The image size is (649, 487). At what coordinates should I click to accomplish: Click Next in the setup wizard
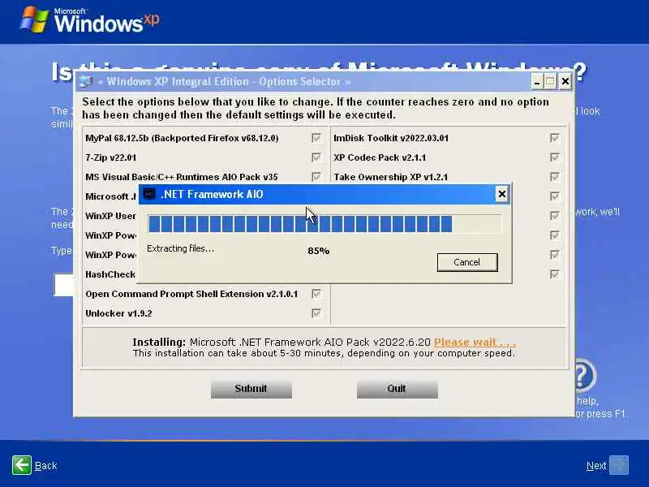click(596, 466)
